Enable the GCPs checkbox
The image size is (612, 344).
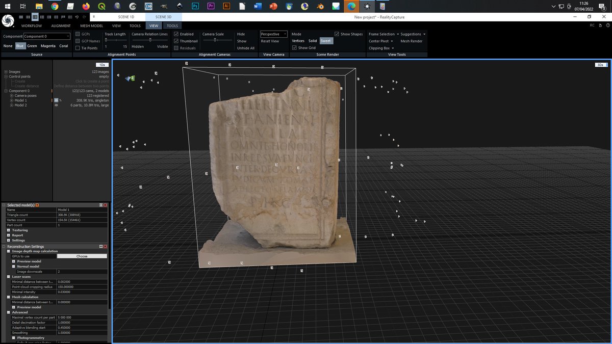78,34
